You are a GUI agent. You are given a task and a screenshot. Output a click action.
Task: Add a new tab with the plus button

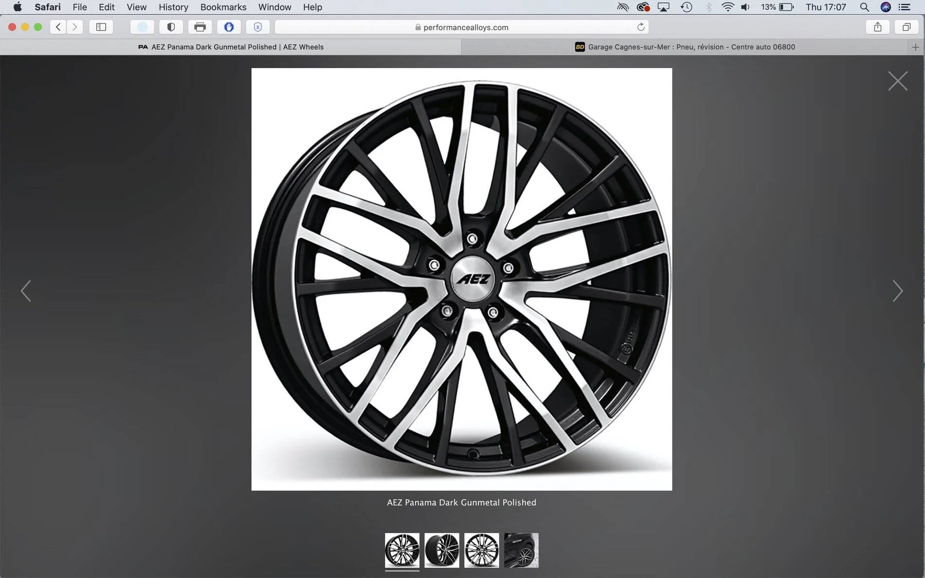pos(915,47)
